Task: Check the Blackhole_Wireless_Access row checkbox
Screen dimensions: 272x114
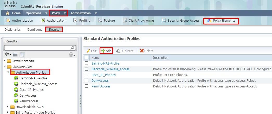Action: click(87, 69)
